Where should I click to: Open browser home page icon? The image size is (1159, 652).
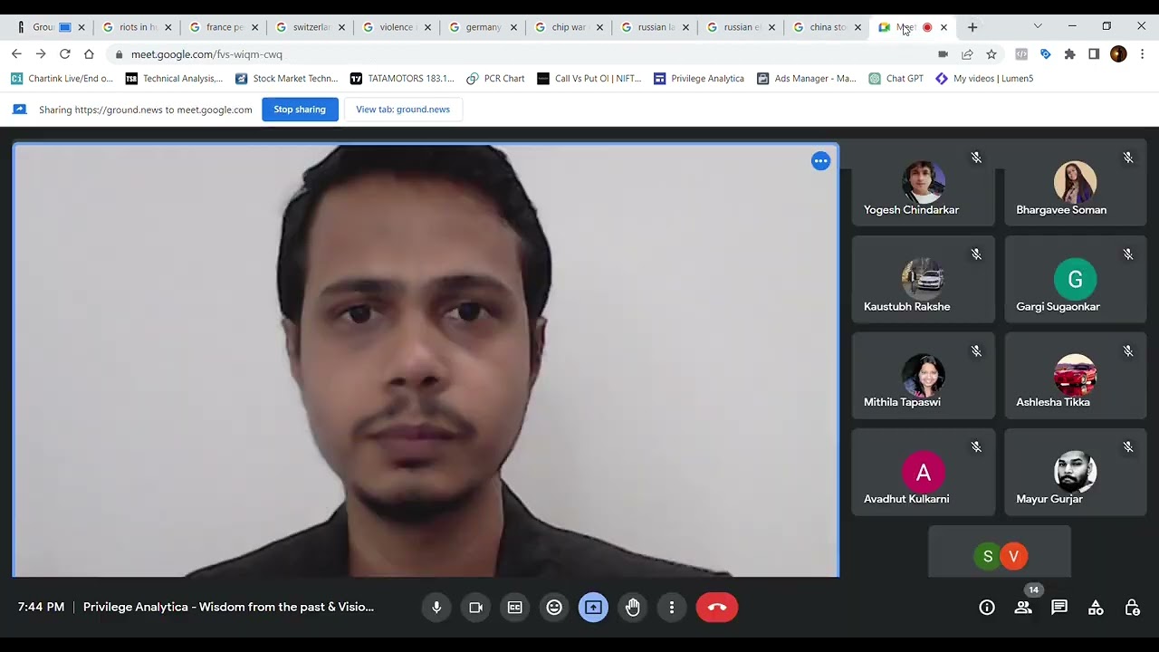89,54
